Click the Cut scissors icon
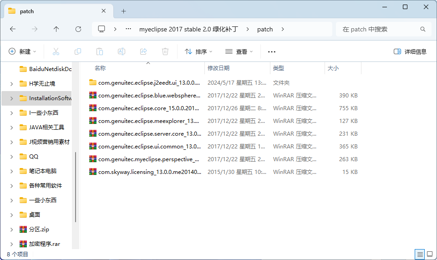The height and width of the screenshot is (260, 437). click(x=56, y=51)
